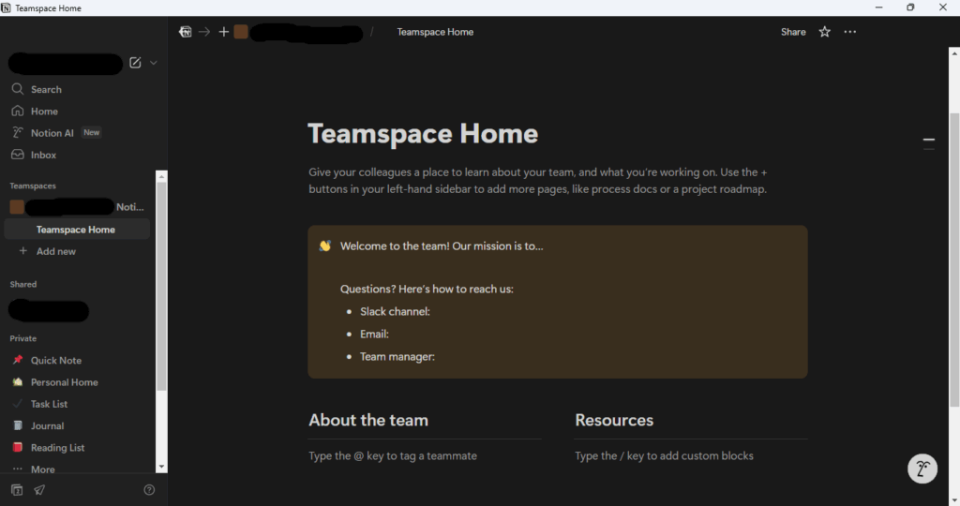Click the sidebar scrollbar down arrow
960x506 pixels.
162,467
